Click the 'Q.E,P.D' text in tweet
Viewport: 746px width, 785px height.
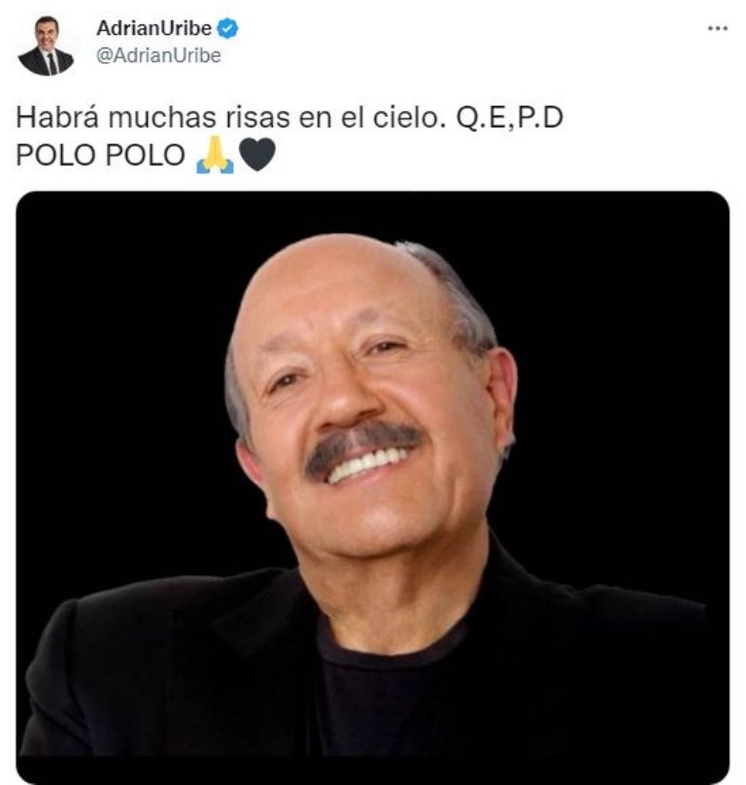coord(509,119)
